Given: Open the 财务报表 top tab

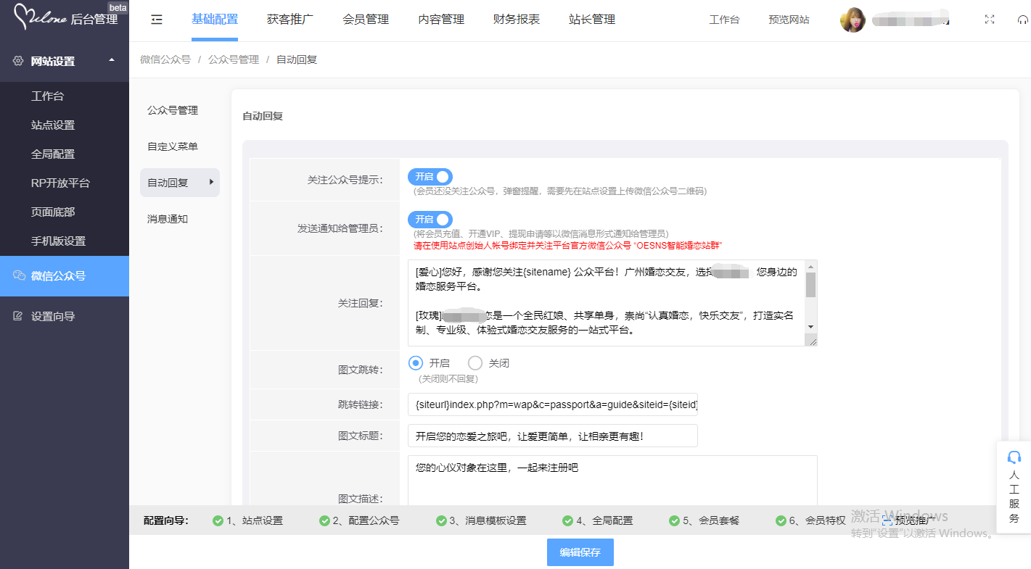Looking at the screenshot, I should click(x=517, y=20).
